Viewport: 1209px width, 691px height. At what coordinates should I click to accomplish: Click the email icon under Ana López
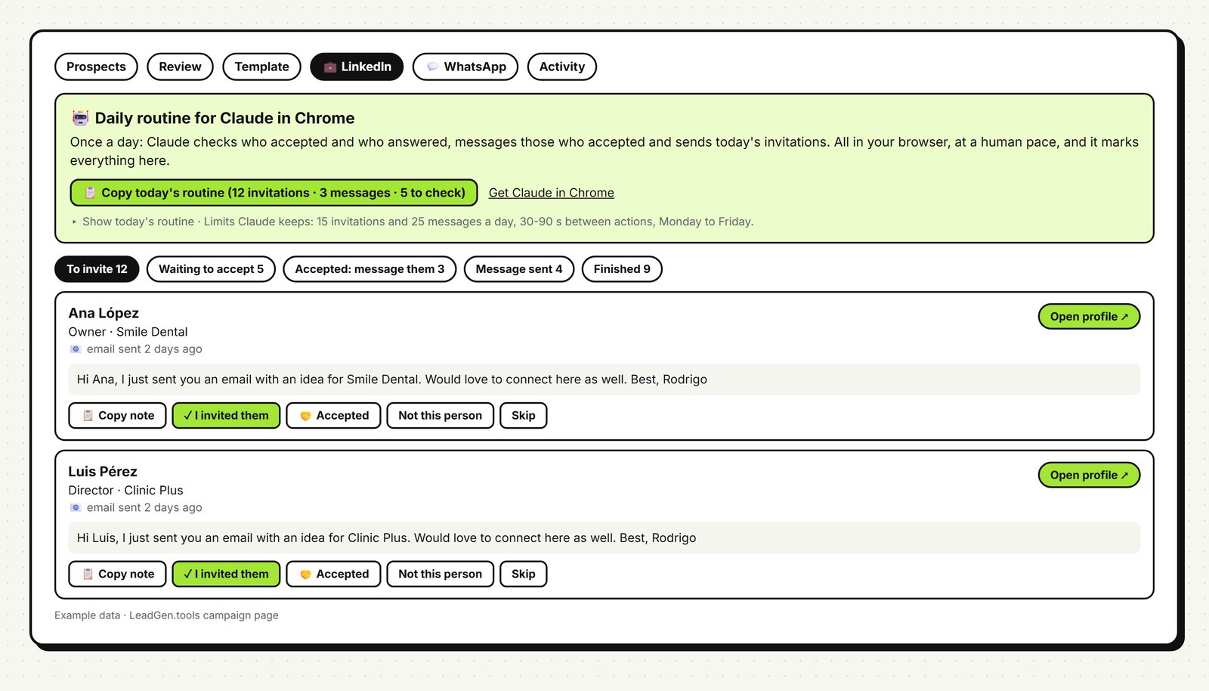pos(76,349)
